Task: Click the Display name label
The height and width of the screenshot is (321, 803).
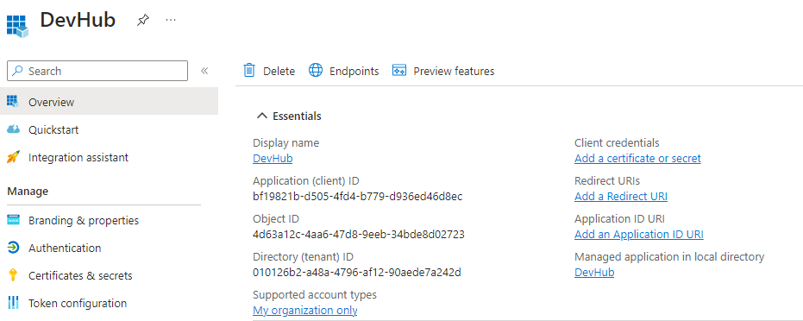Action: tap(285, 143)
